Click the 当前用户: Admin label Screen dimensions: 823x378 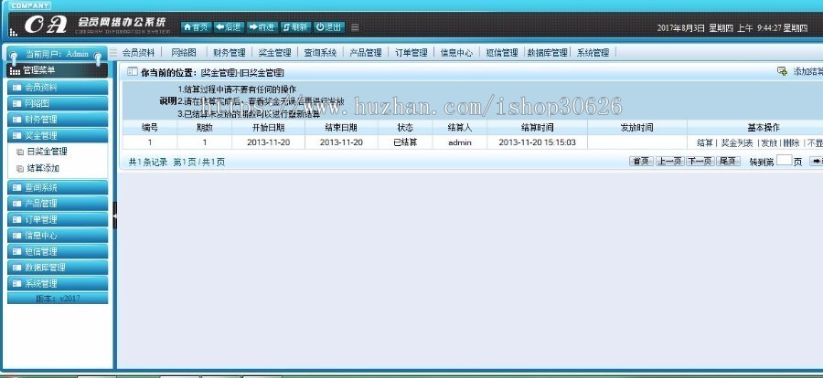coord(57,54)
